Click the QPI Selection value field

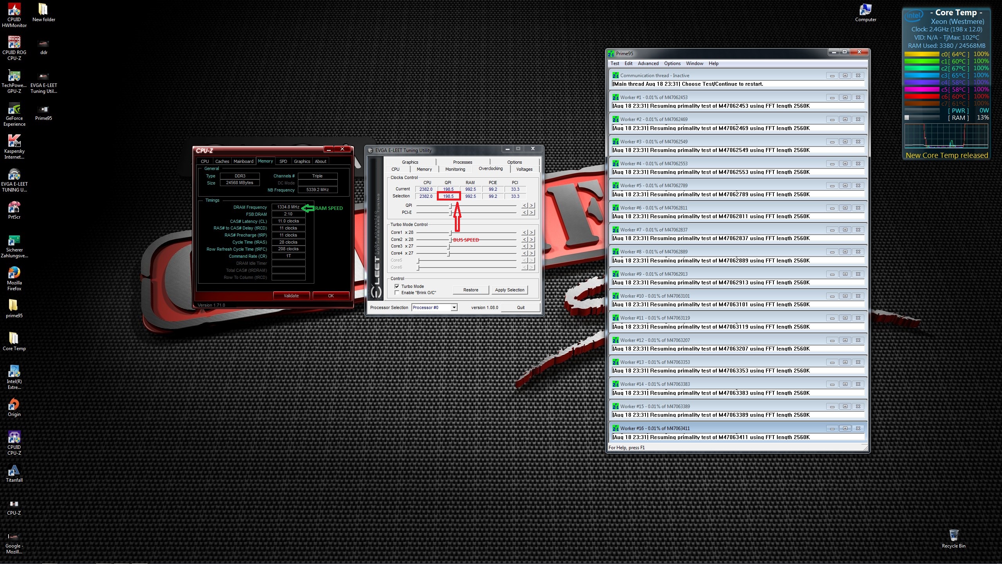coord(449,196)
